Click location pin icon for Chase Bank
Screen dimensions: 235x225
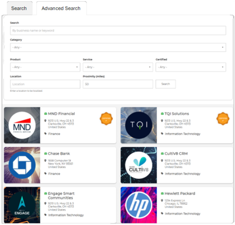click(x=45, y=160)
